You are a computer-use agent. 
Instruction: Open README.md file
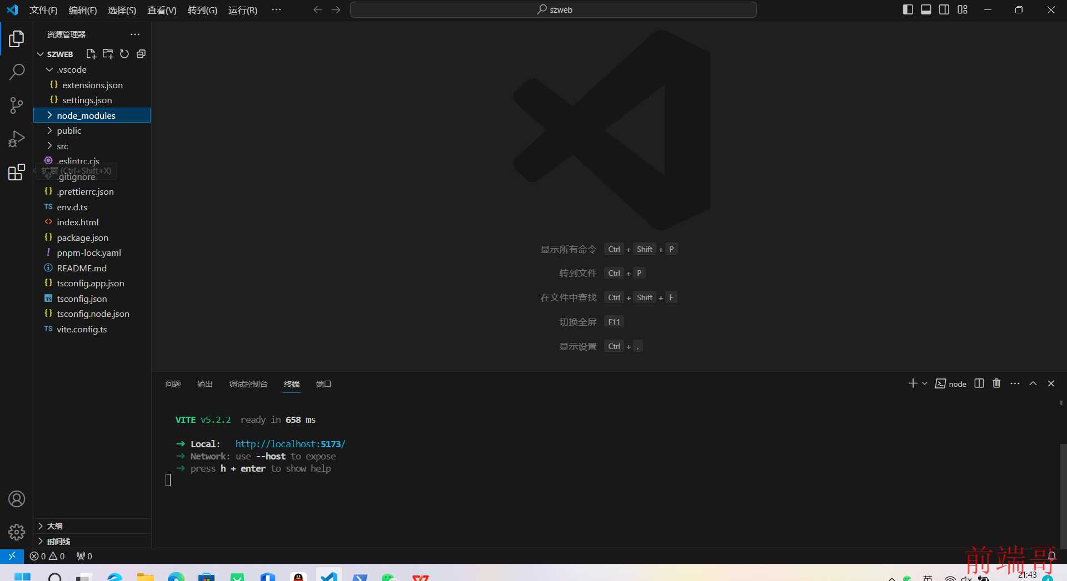coord(92,268)
